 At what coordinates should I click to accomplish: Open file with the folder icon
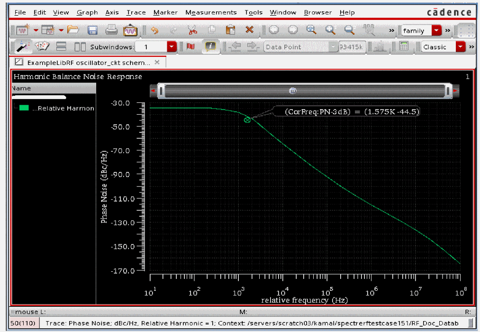click(x=73, y=30)
